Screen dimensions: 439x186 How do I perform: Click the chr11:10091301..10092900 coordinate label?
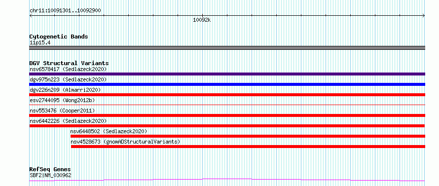click(65, 11)
